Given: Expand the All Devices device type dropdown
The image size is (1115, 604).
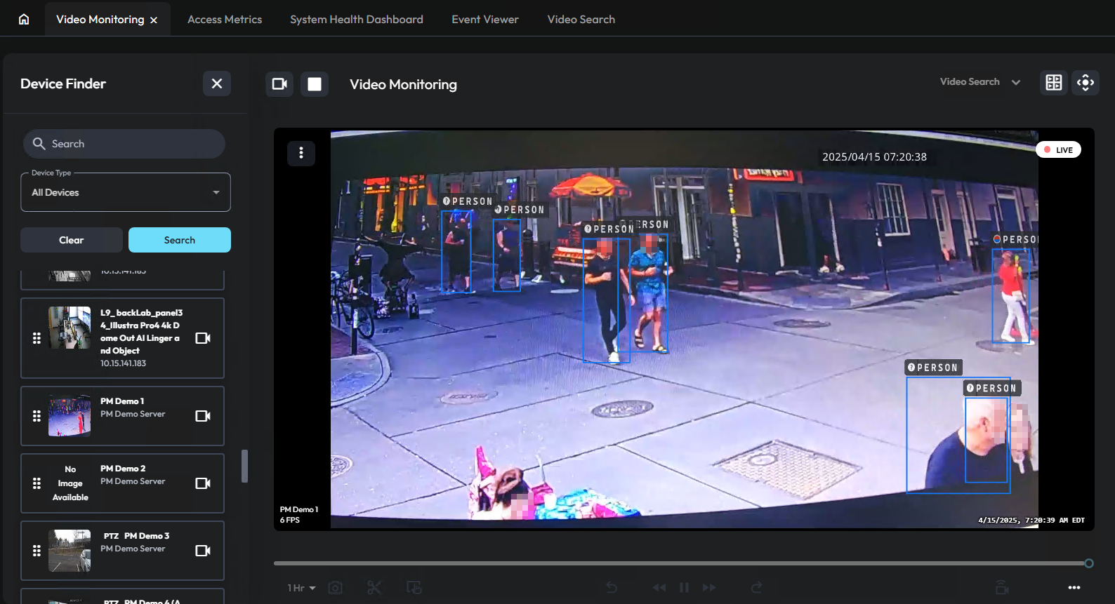Looking at the screenshot, I should 126,192.
